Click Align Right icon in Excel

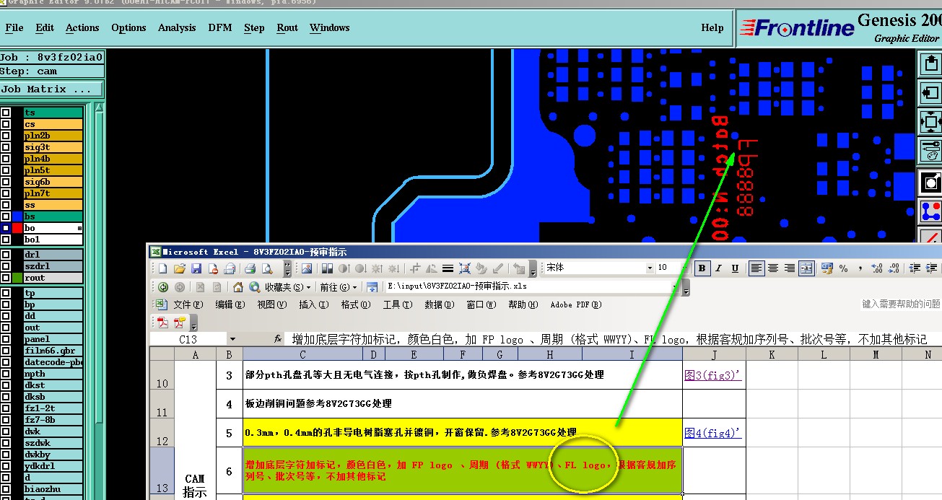click(x=790, y=268)
